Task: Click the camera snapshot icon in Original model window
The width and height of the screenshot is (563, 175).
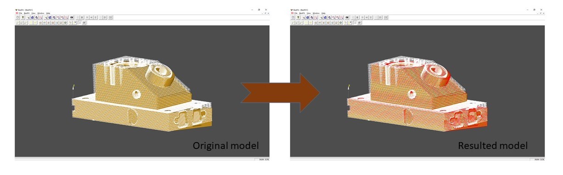Action: 72,17
